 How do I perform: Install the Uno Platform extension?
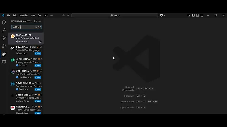[x=38, y=78]
